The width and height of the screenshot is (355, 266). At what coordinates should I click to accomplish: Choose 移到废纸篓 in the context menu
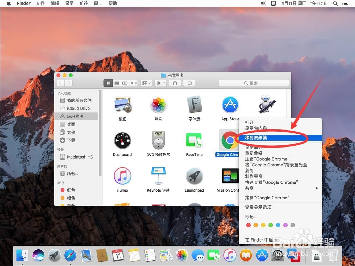pos(280,138)
